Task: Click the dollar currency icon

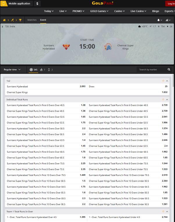Action: tap(37, 3)
